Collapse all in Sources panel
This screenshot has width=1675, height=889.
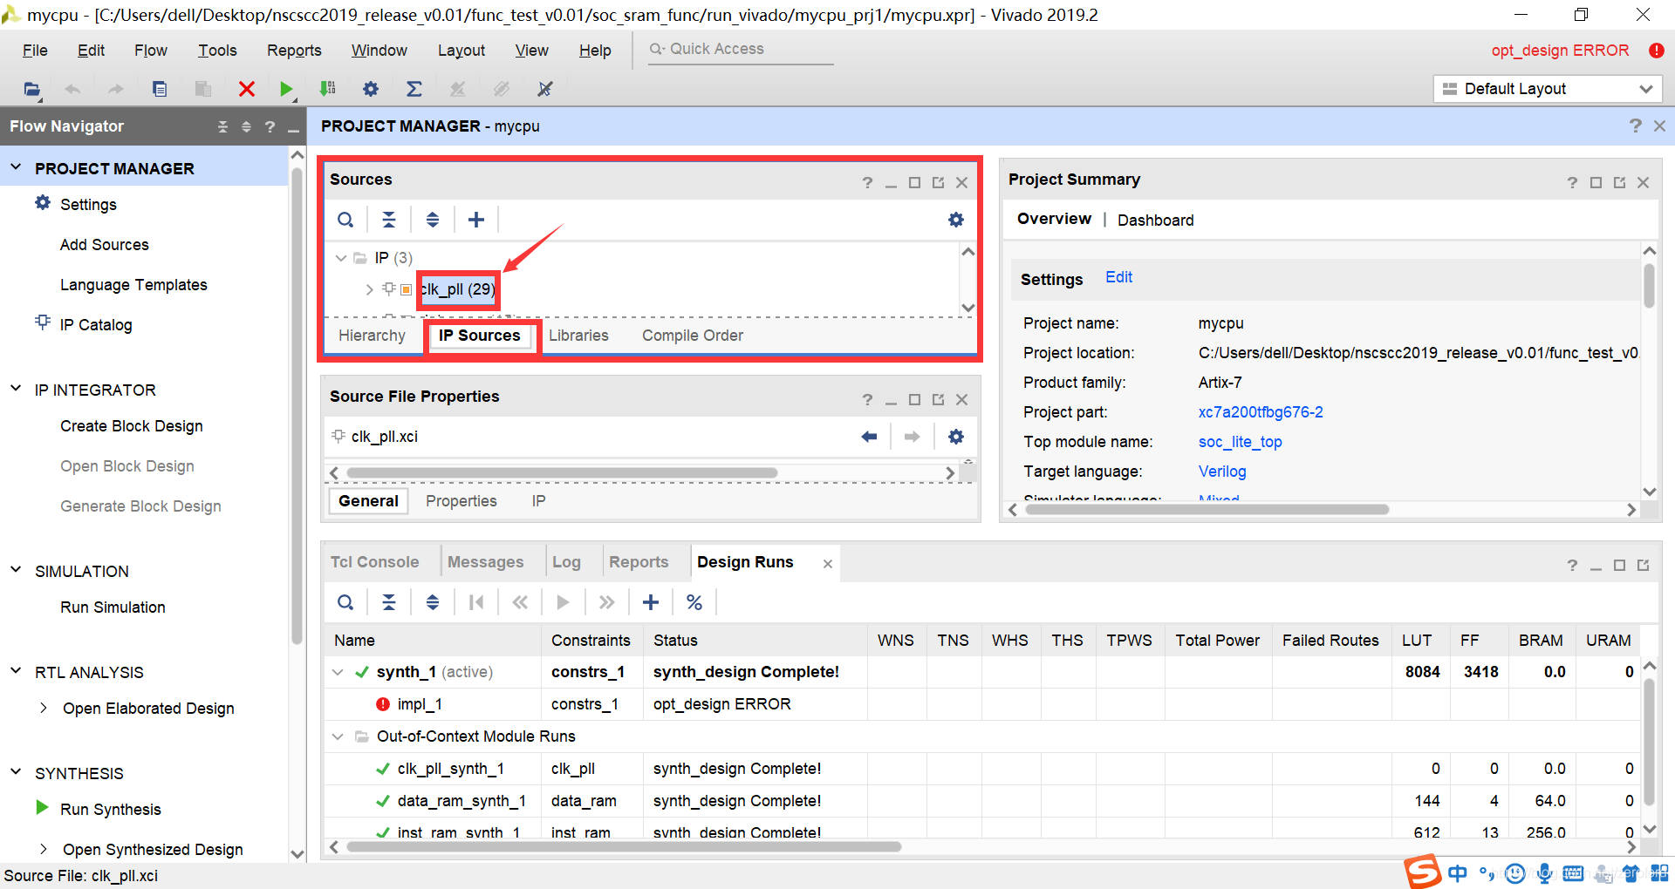389,220
